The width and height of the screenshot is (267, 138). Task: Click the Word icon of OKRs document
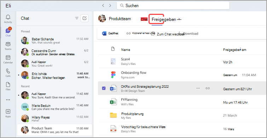(113, 88)
